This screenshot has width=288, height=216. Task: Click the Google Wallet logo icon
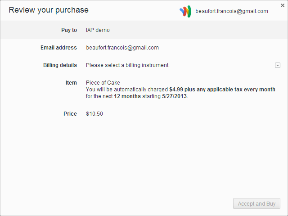pyautogui.click(x=185, y=11)
